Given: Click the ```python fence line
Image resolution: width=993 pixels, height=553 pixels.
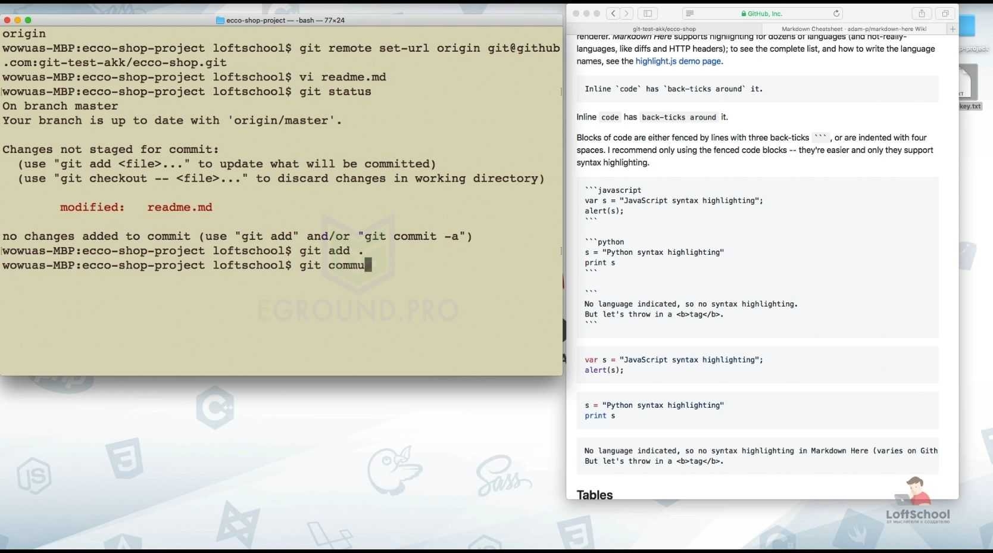Looking at the screenshot, I should tap(604, 242).
